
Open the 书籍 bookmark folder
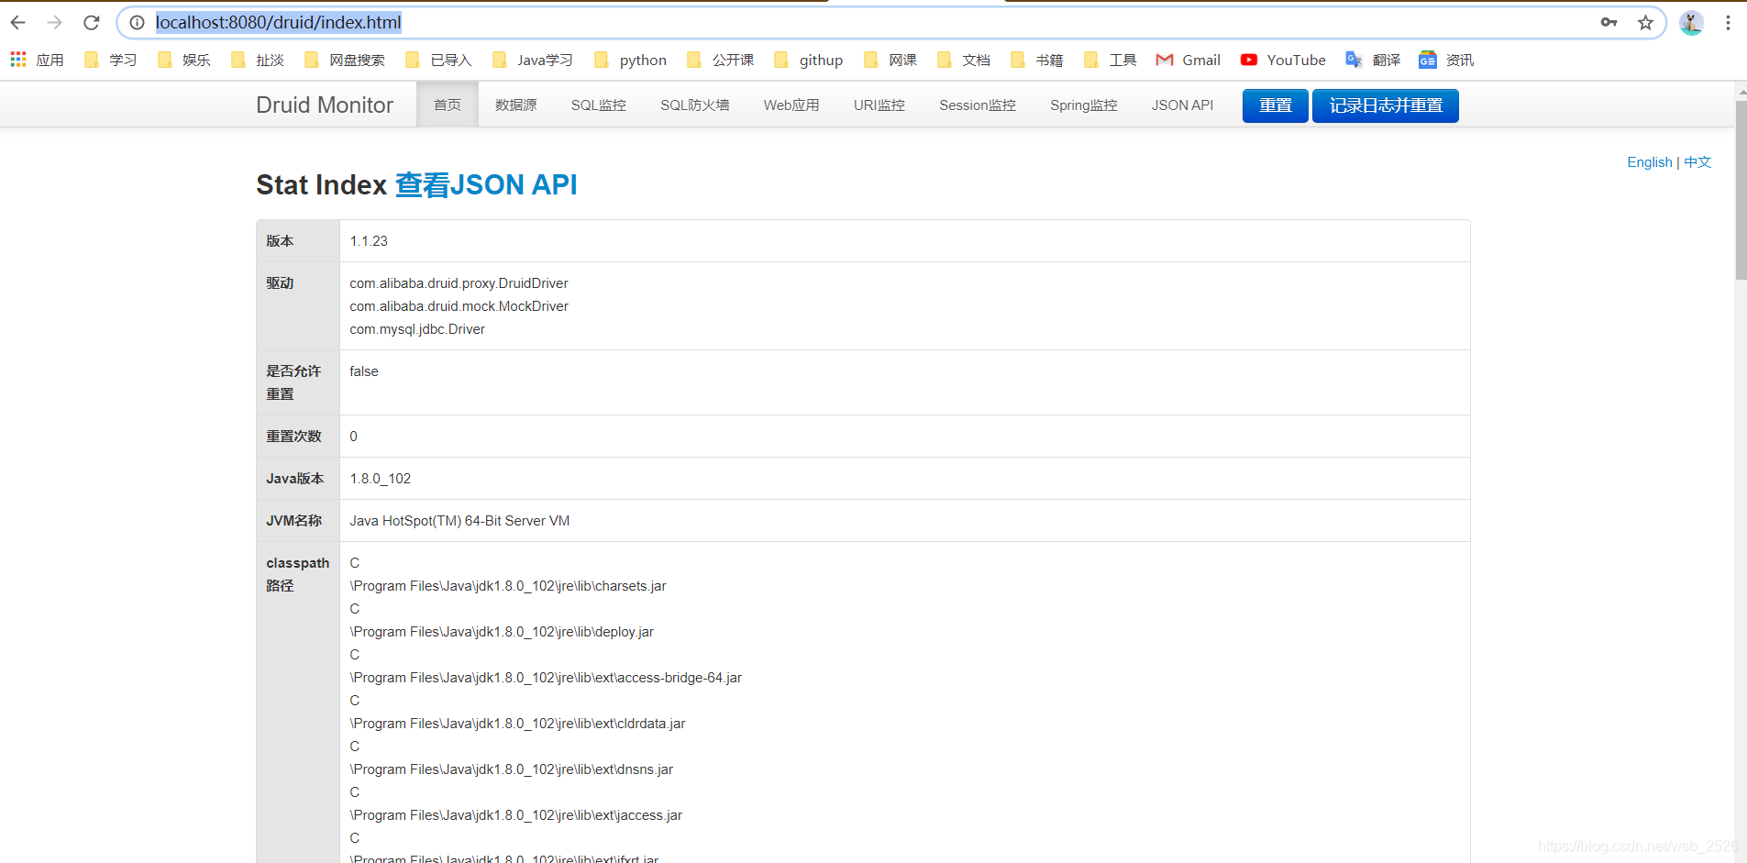[1036, 60]
